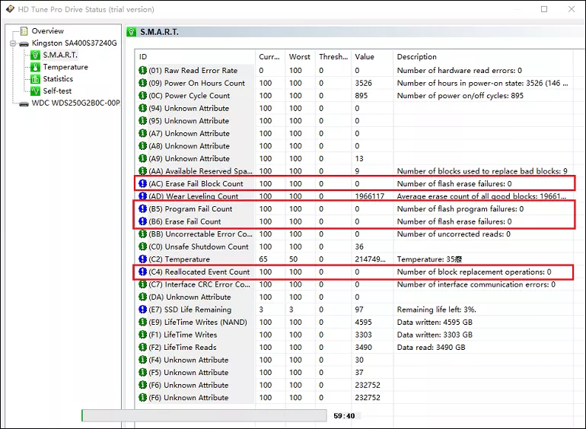This screenshot has width=586, height=429.
Task: Click status icon of Unsafe Shutdown Count
Action: pyautogui.click(x=142, y=246)
